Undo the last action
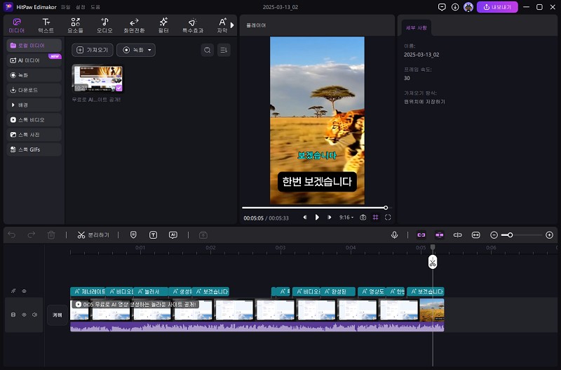 (12, 235)
